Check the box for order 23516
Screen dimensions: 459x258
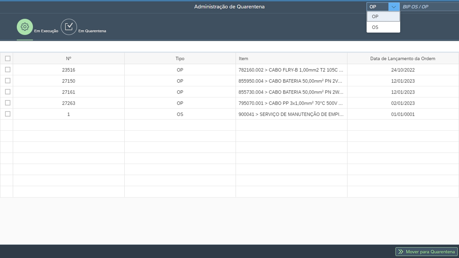point(8,70)
